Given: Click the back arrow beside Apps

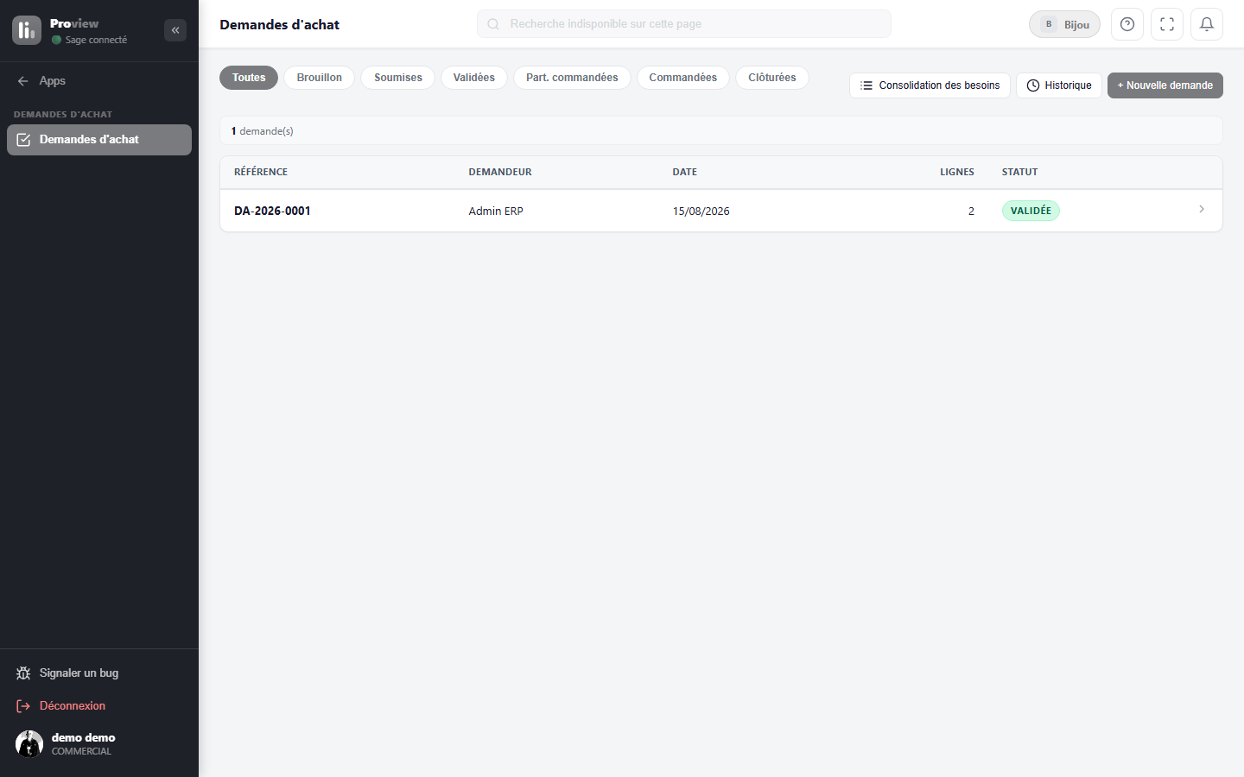Looking at the screenshot, I should pos(23,81).
